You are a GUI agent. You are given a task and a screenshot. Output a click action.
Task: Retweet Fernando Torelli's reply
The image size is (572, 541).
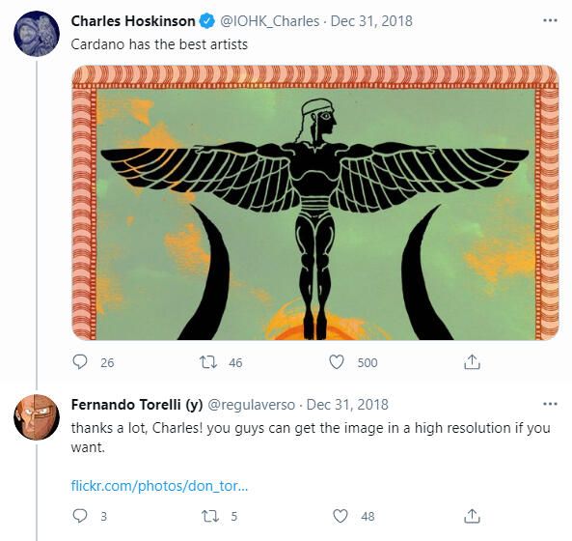(x=210, y=516)
